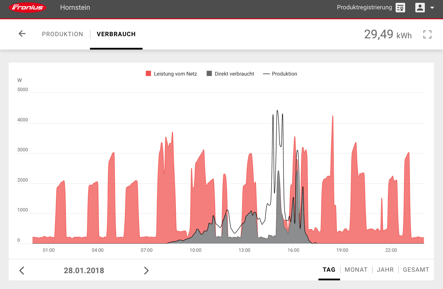Open date picker showing 28.01.2018
Screen dimensions: 443x289
click(84, 270)
